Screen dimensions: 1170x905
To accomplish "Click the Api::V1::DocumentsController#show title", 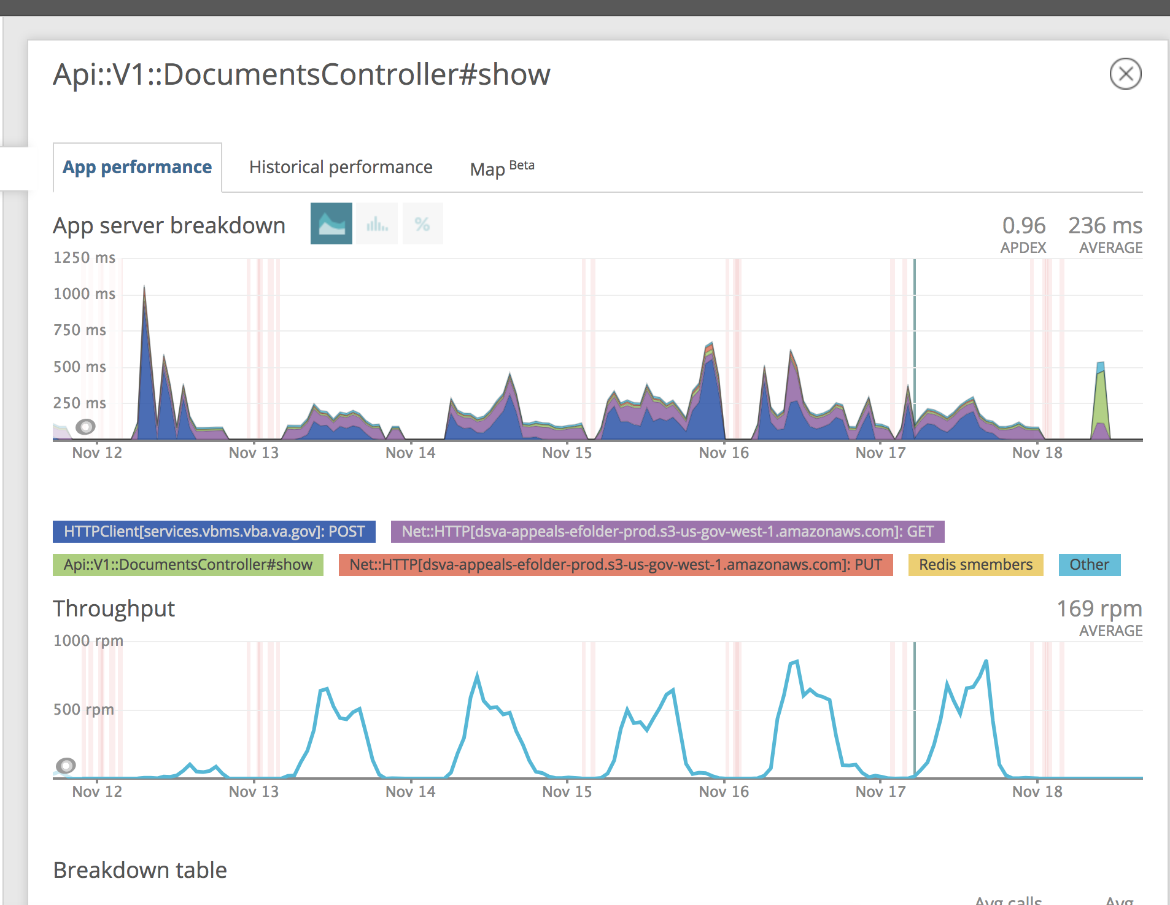I will point(302,74).
